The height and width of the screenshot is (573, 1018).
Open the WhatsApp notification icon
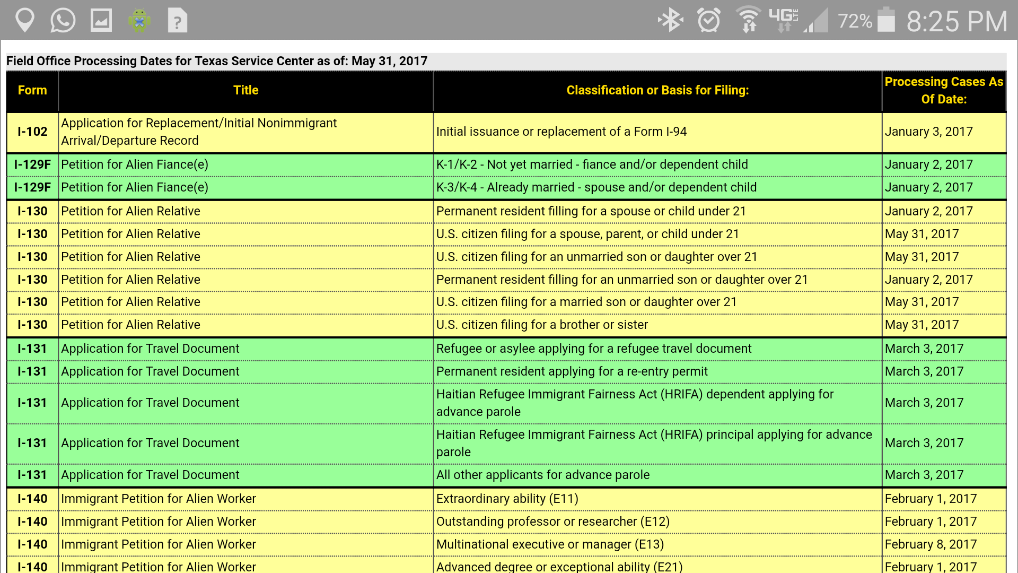pos(63,21)
